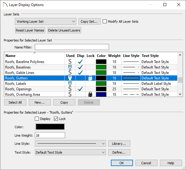Image resolution: width=186 pixels, height=170 pixels.
Task: Toggle the lock icon on Roofs, Overhang Area row
Action: tap(90, 95)
